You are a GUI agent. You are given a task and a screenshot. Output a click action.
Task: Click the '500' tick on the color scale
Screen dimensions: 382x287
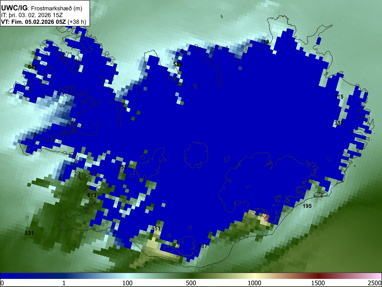[191, 283]
